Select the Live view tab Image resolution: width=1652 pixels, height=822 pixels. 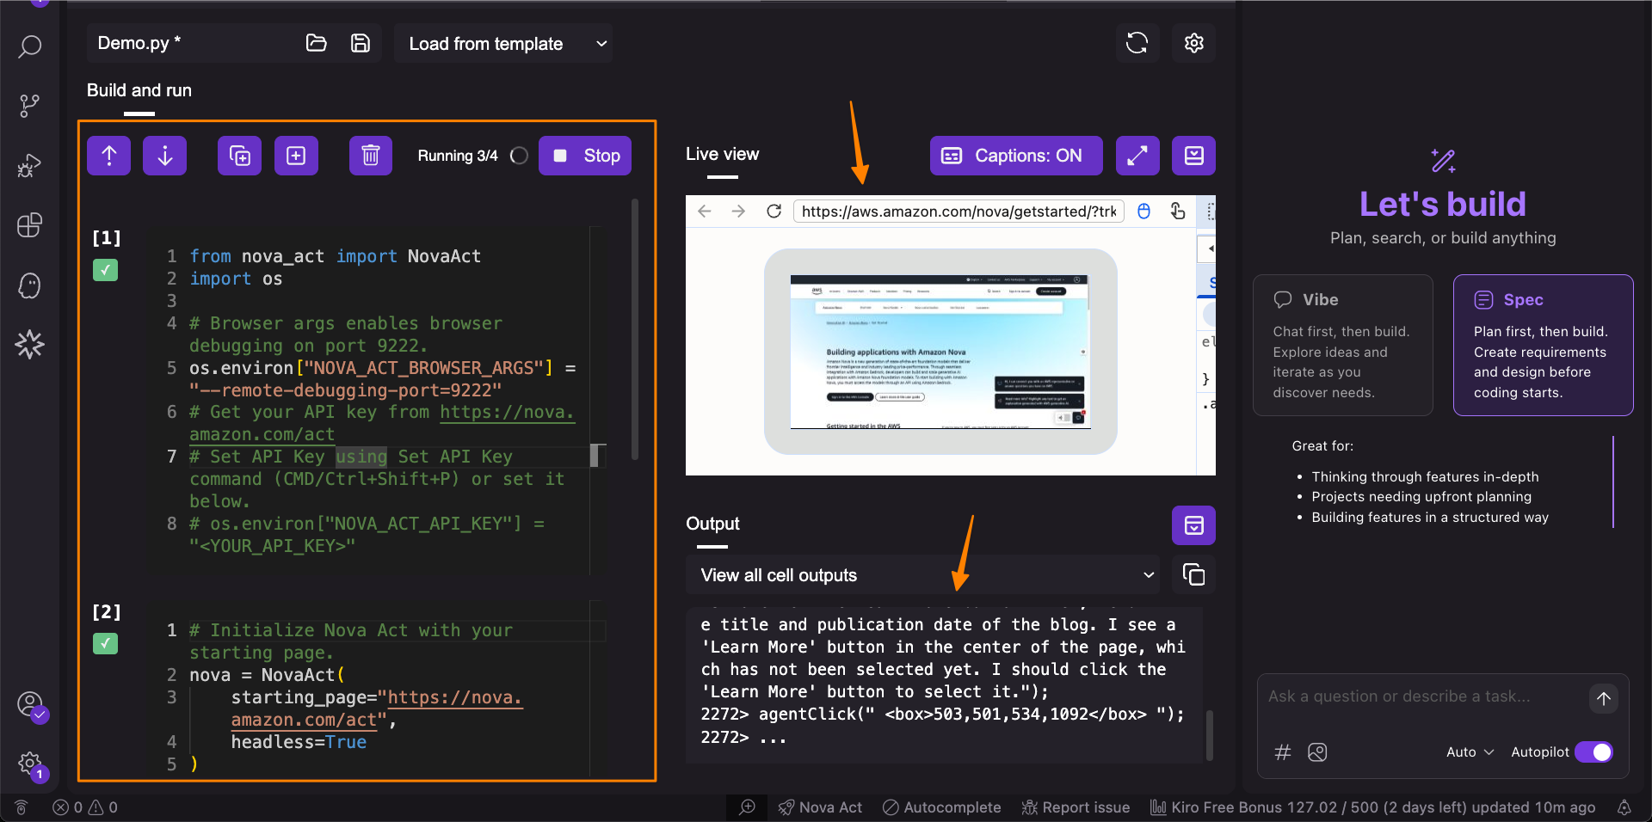tap(723, 154)
